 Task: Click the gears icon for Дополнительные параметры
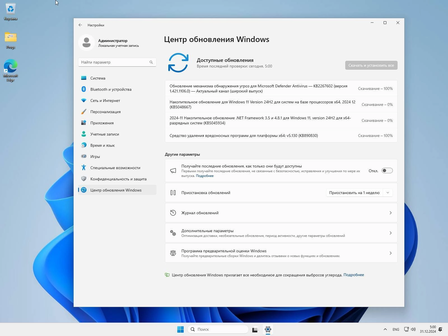click(x=173, y=233)
